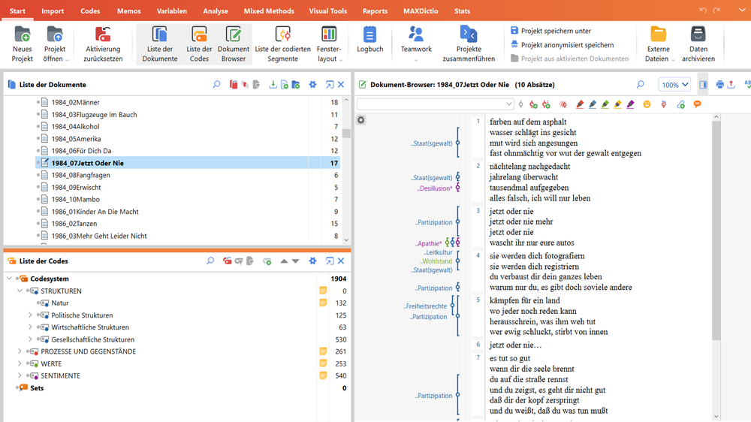Toggle activation of the Natur code

tap(38, 303)
